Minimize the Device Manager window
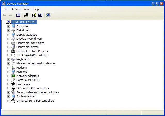The image size is (165, 116). [x=153, y=4]
